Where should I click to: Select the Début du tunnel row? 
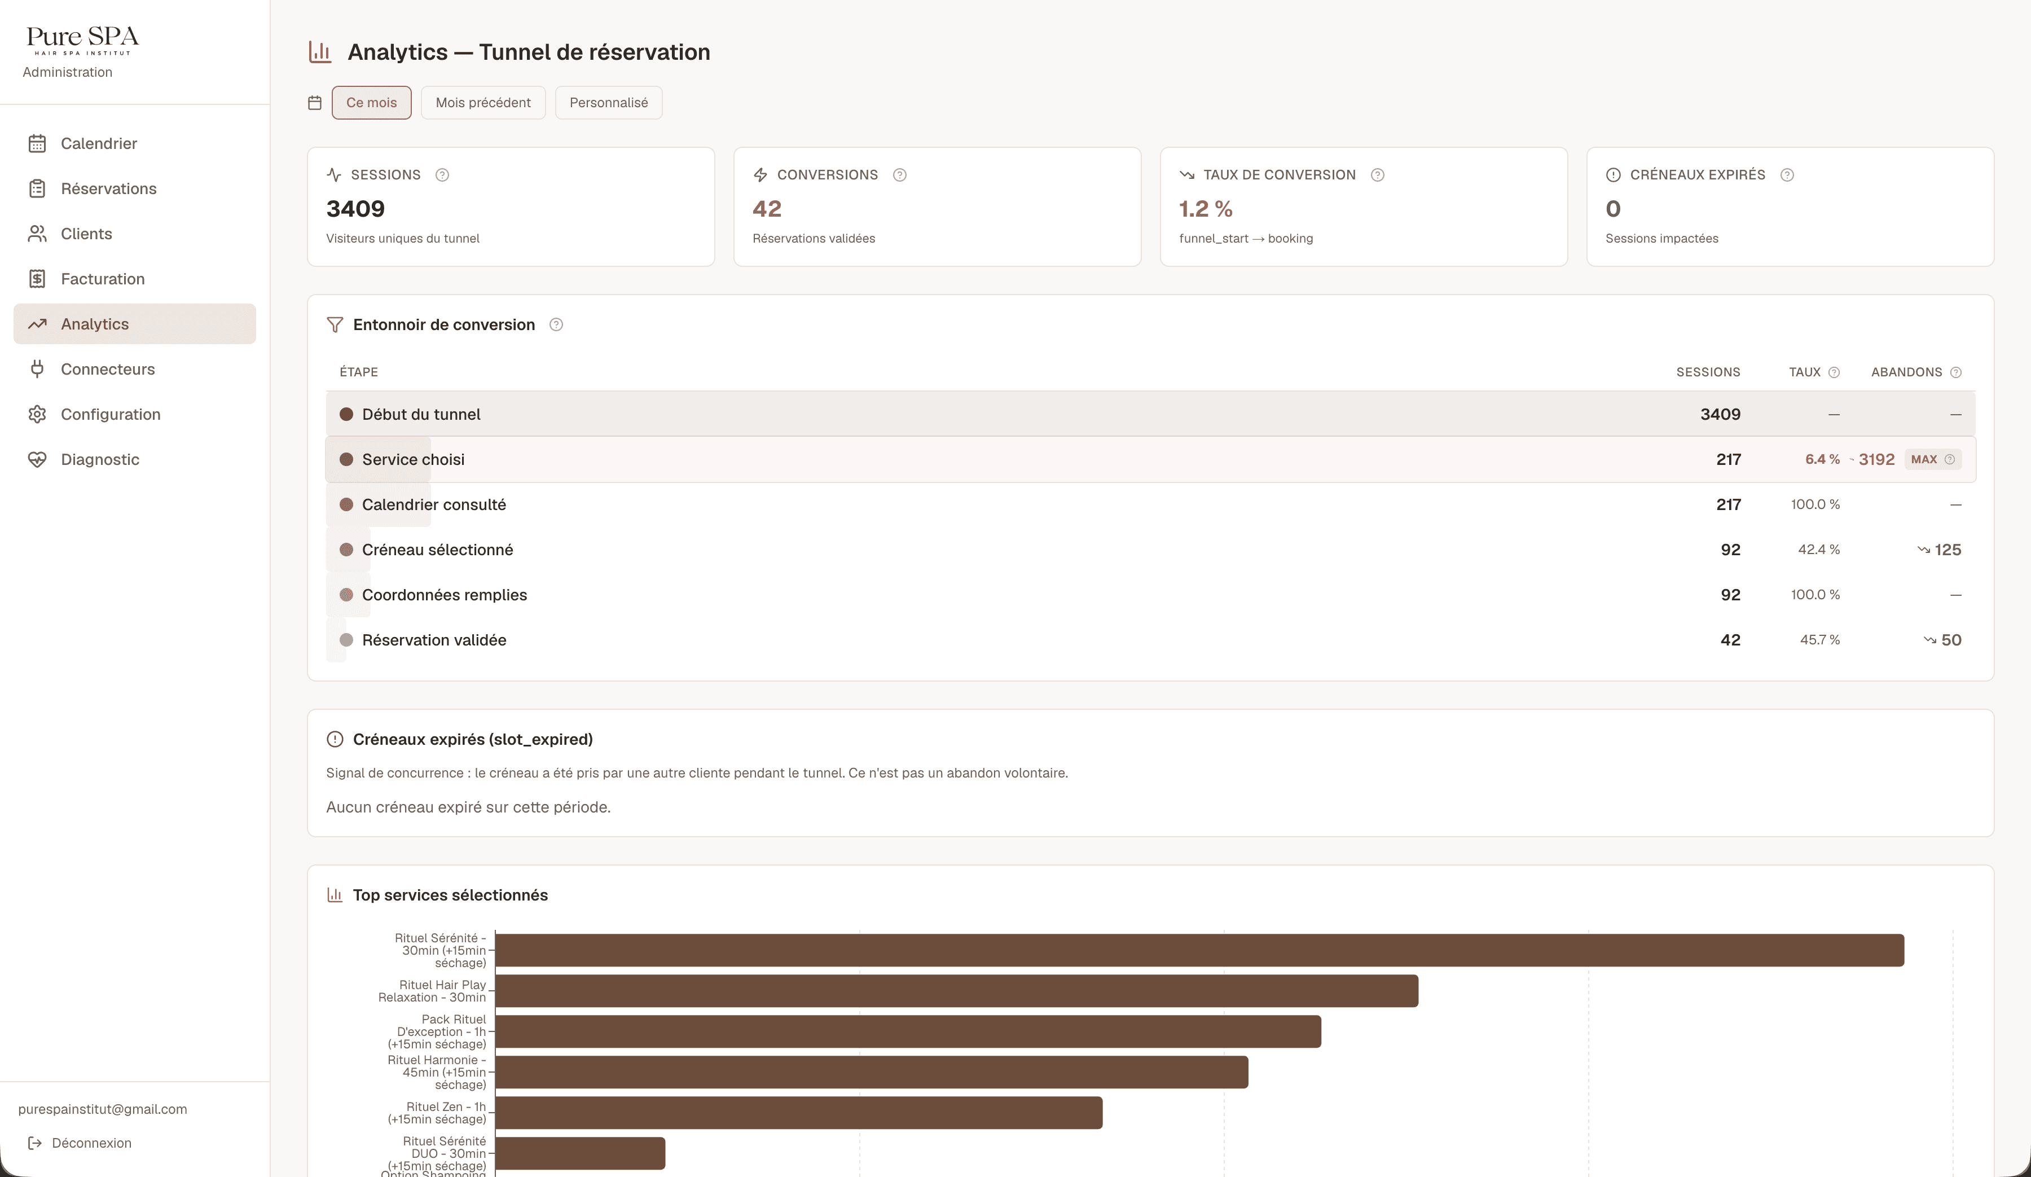point(1151,414)
